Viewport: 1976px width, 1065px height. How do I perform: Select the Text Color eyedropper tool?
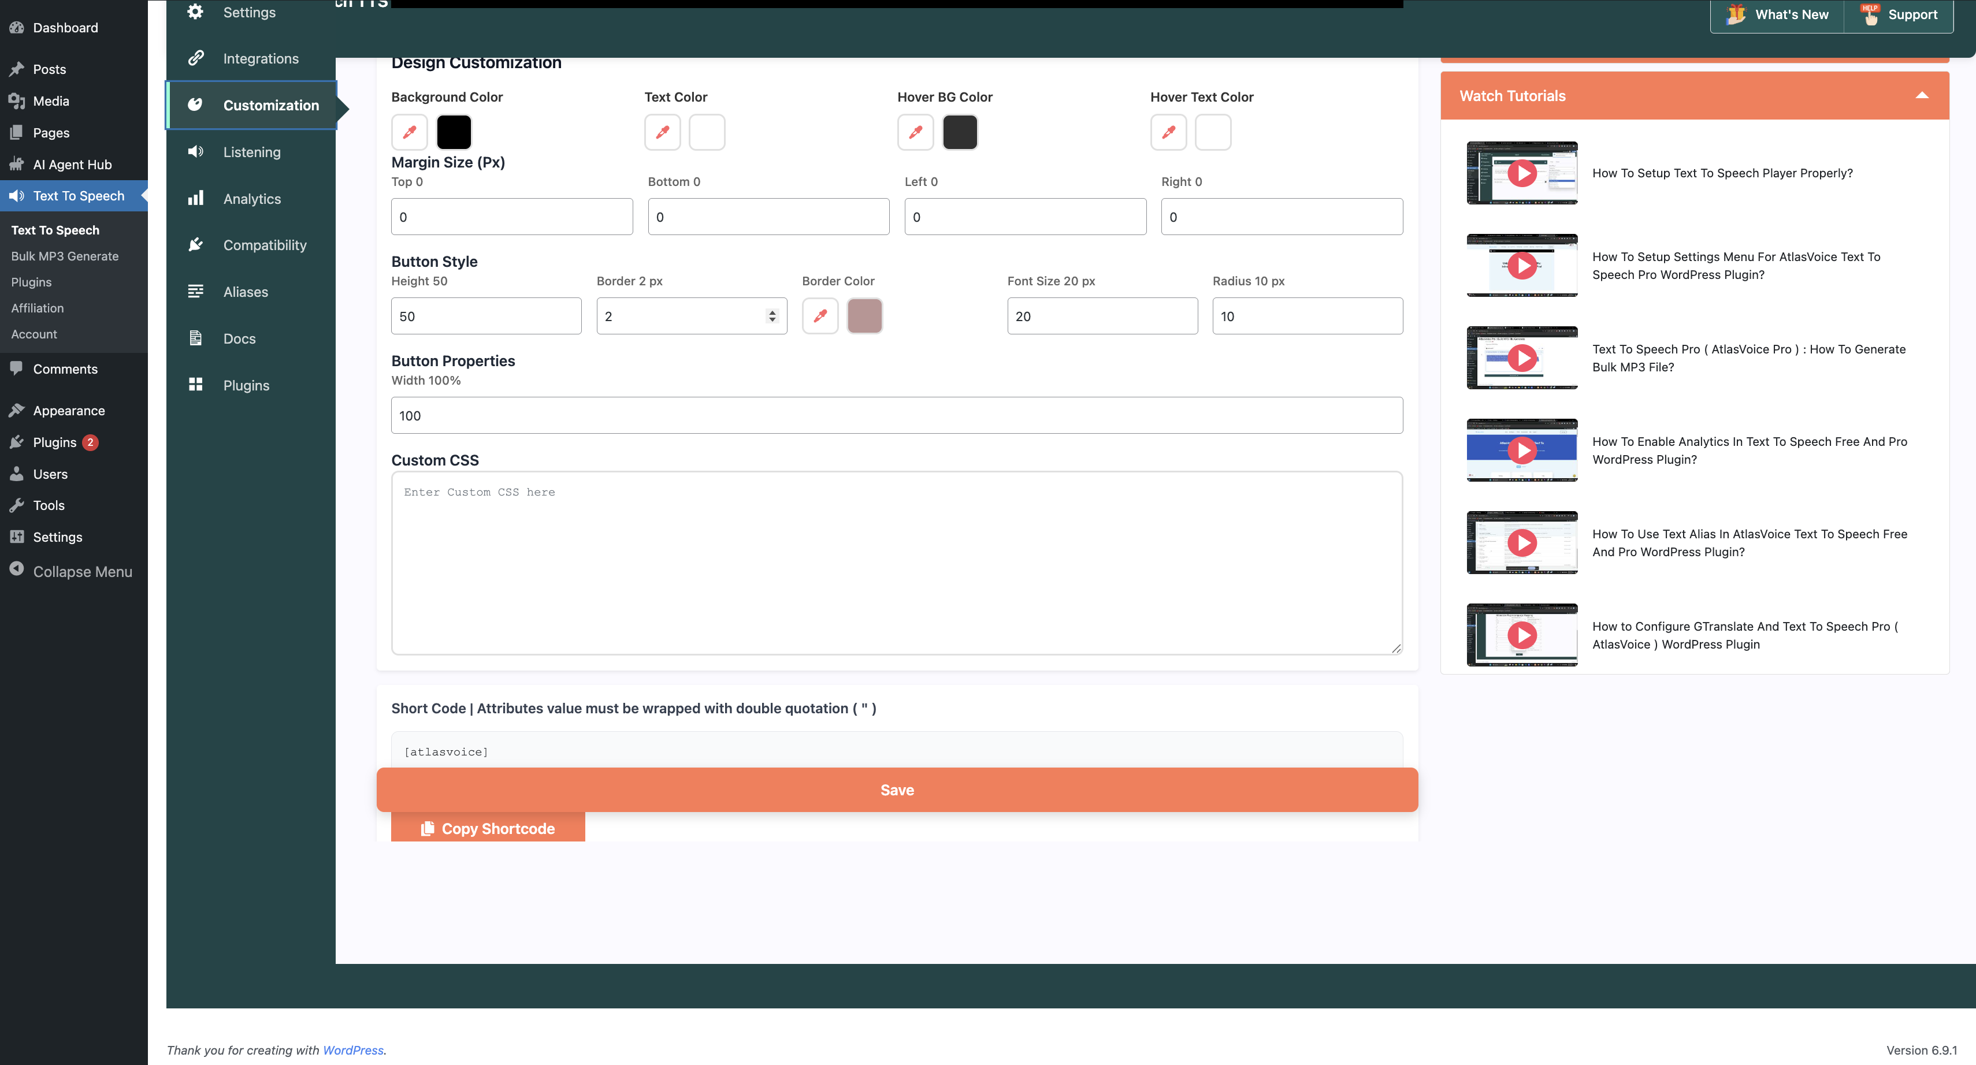coord(662,132)
